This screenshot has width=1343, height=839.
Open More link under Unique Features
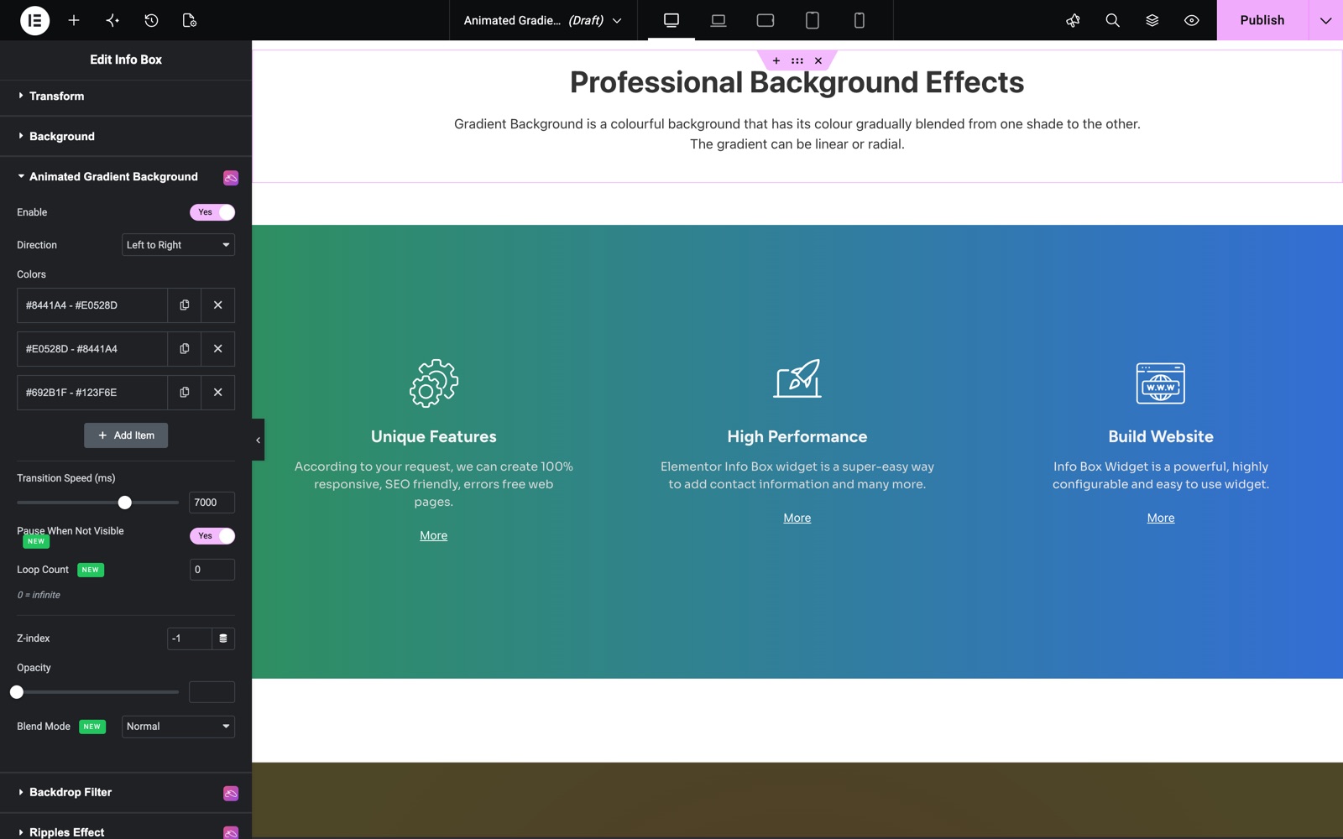[x=434, y=535]
